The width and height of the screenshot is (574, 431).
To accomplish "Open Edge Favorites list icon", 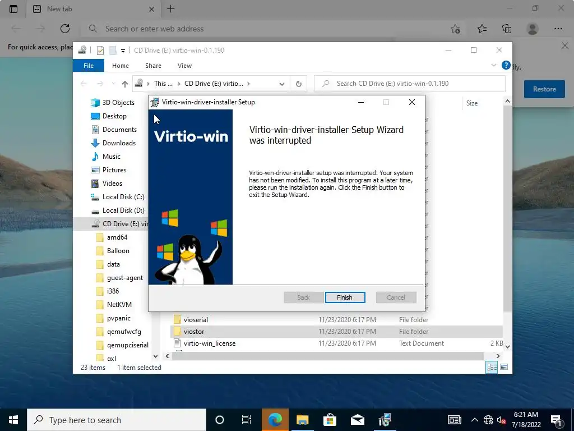I will click(x=482, y=29).
